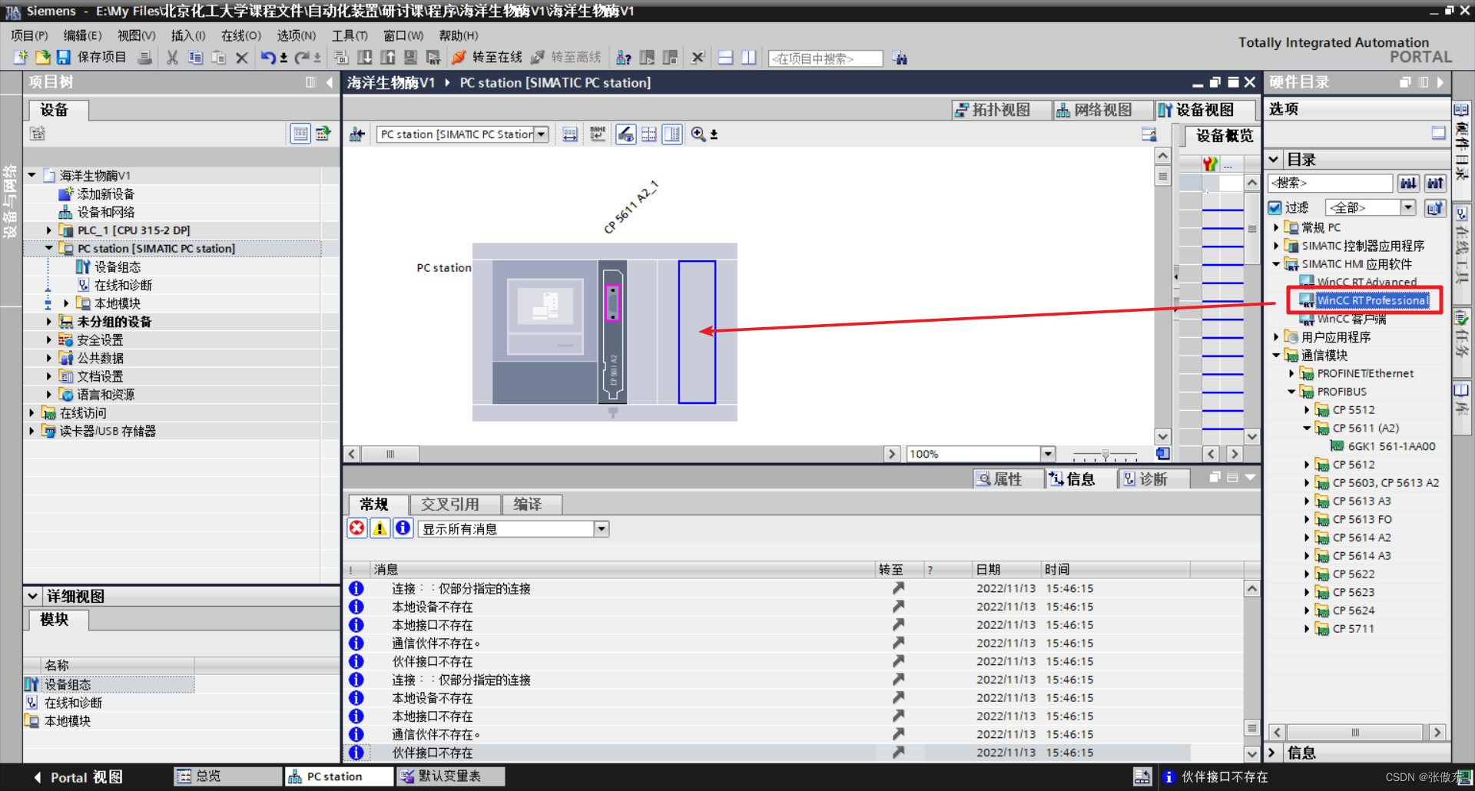Toggle the 过滤 filter checkbox in catalog
Viewport: 1475px width, 791px height.
pyautogui.click(x=1274, y=207)
